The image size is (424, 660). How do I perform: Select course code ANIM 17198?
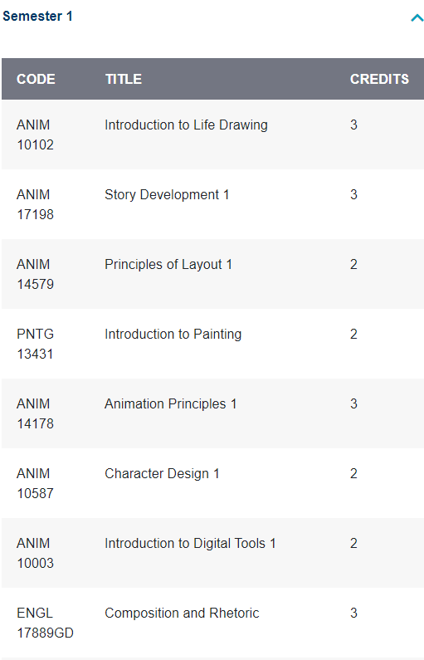point(36,204)
